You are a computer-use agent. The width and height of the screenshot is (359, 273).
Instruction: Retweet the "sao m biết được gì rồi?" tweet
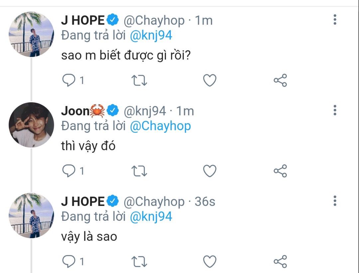tap(139, 80)
